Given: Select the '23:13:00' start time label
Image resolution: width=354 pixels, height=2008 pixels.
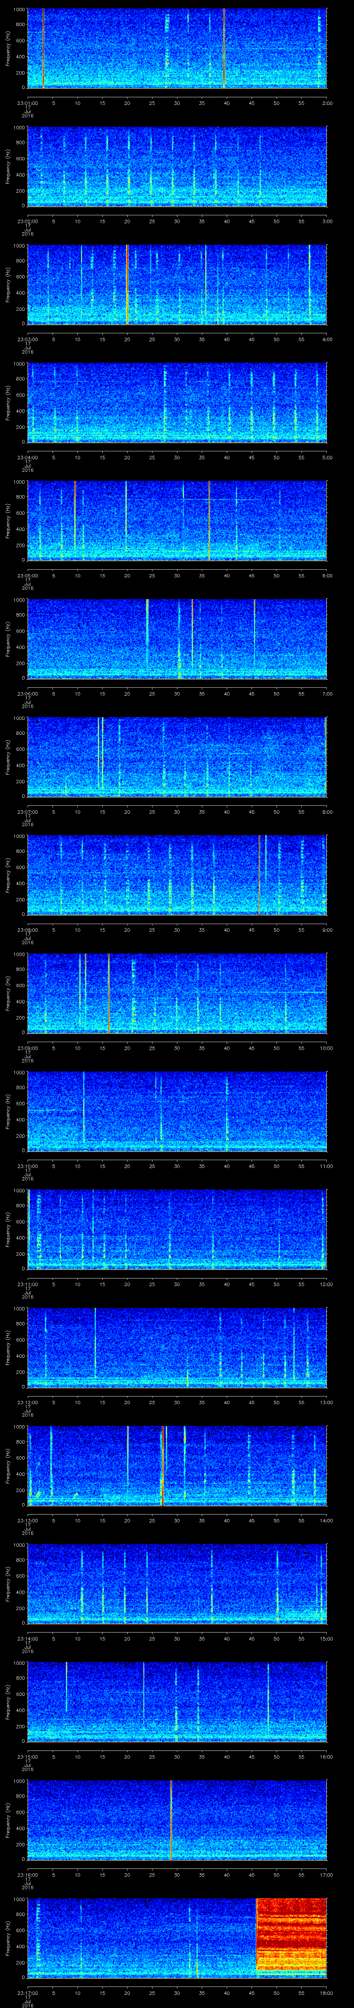Looking at the screenshot, I should pyautogui.click(x=27, y=1519).
